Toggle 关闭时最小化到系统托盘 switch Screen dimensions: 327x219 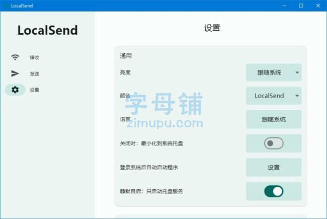[274, 143]
